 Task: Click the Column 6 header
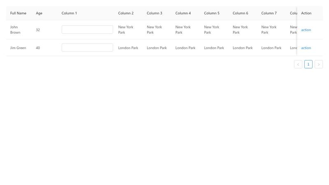pyautogui.click(x=240, y=13)
